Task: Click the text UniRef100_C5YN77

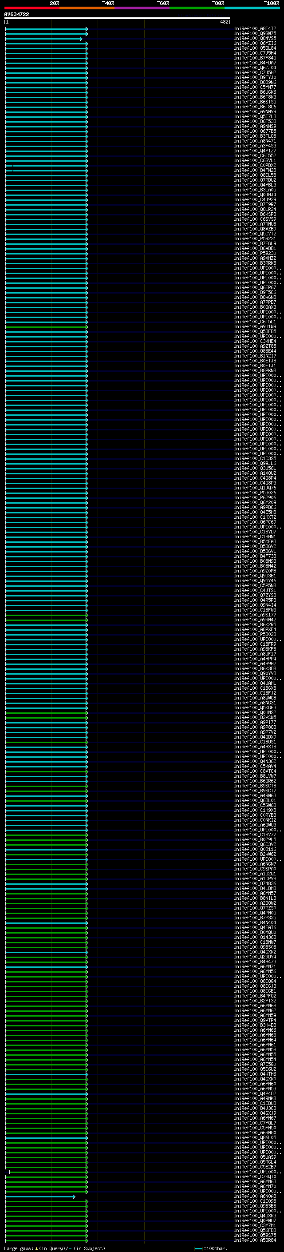Action: coord(255,87)
